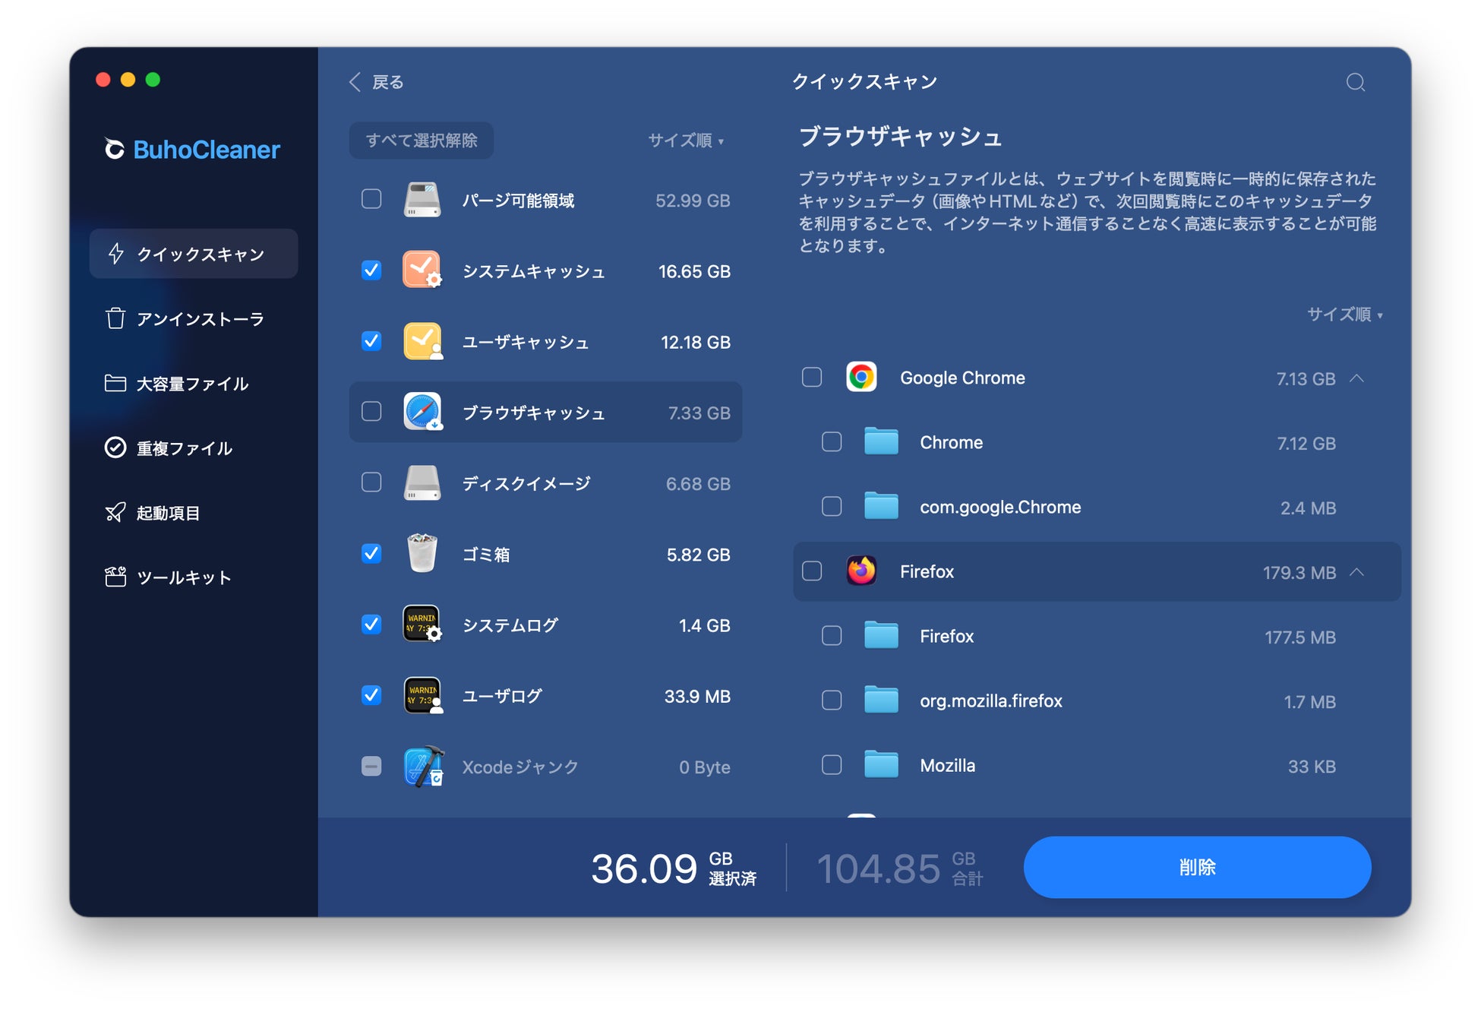Collapse the Firefox group chevron
Image resolution: width=1481 pixels, height=1009 pixels.
click(x=1357, y=572)
